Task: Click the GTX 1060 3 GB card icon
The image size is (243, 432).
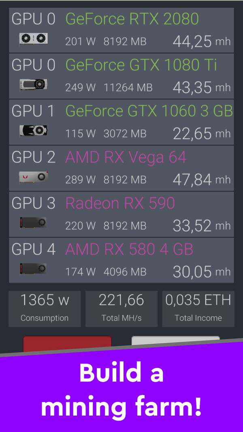Action: point(33,130)
